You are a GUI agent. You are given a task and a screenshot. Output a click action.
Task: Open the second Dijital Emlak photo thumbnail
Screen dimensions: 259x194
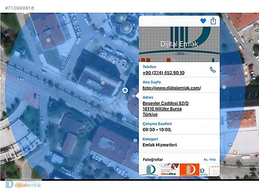tap(169, 170)
